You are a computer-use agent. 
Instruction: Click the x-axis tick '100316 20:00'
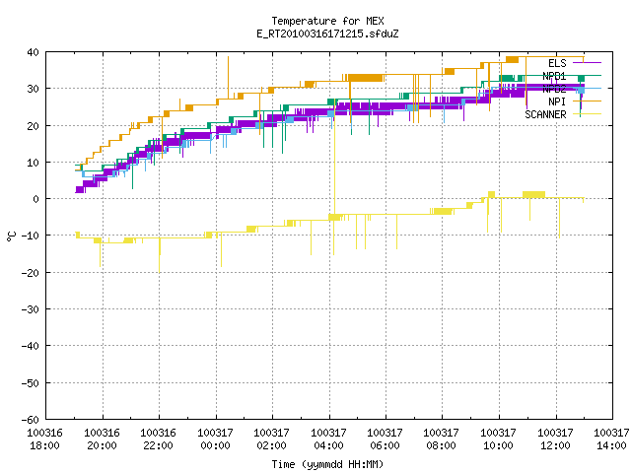click(x=103, y=439)
